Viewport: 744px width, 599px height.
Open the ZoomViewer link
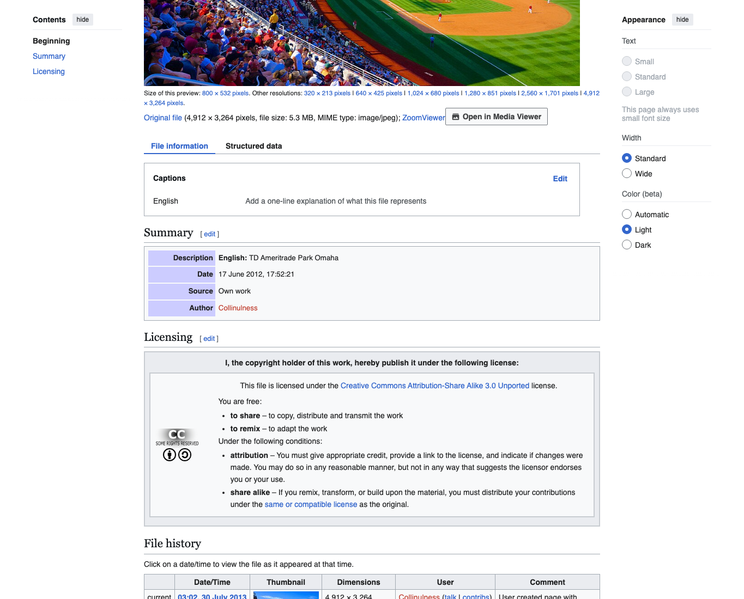(424, 118)
